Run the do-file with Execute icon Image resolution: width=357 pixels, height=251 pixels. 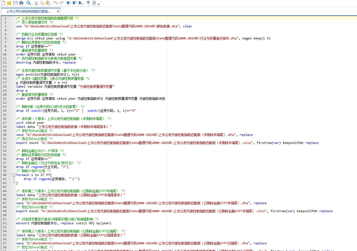click(94, 3)
